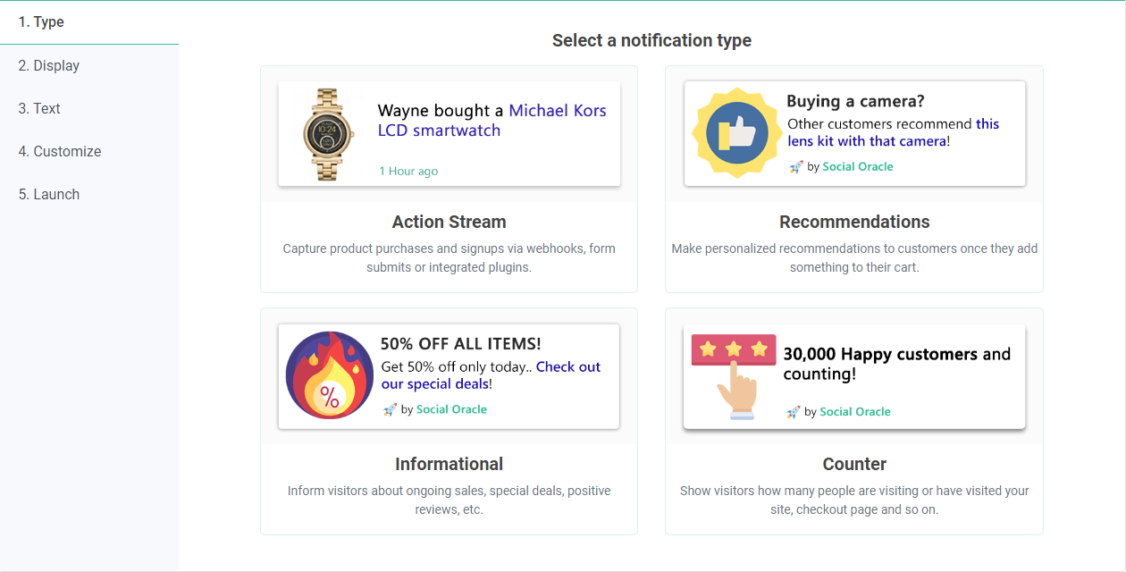Viewport: 1126px width, 572px height.
Task: Choose the Recommendations notification type
Action: (854, 223)
